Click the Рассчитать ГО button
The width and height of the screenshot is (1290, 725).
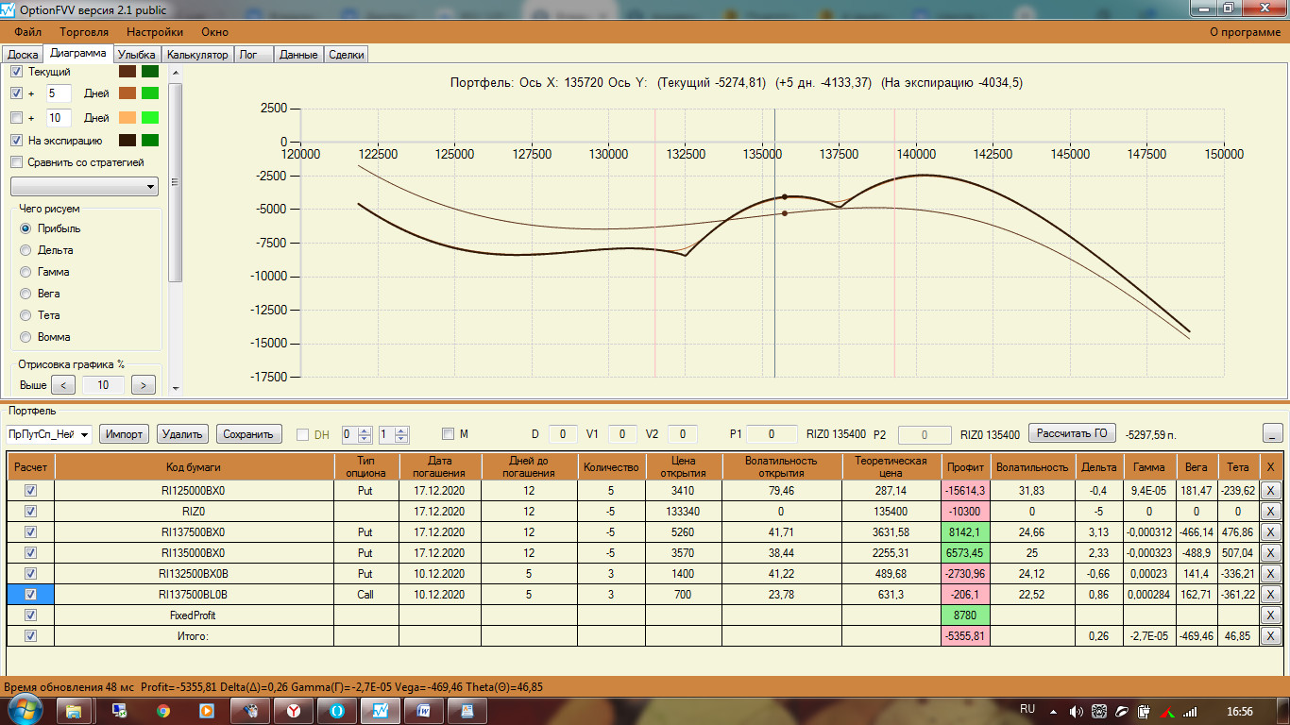coord(1072,433)
